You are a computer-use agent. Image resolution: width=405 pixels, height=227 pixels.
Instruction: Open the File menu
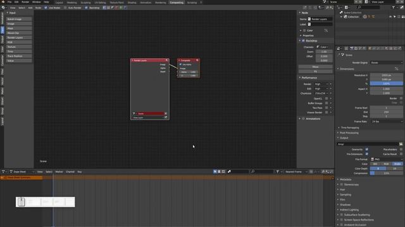[9, 2]
